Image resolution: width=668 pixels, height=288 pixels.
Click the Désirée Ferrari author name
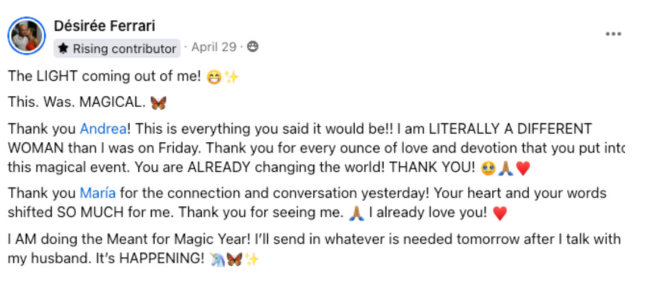click(x=104, y=26)
